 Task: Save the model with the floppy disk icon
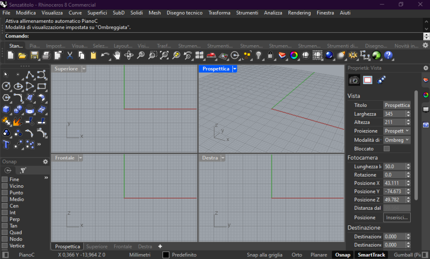tap(34, 55)
